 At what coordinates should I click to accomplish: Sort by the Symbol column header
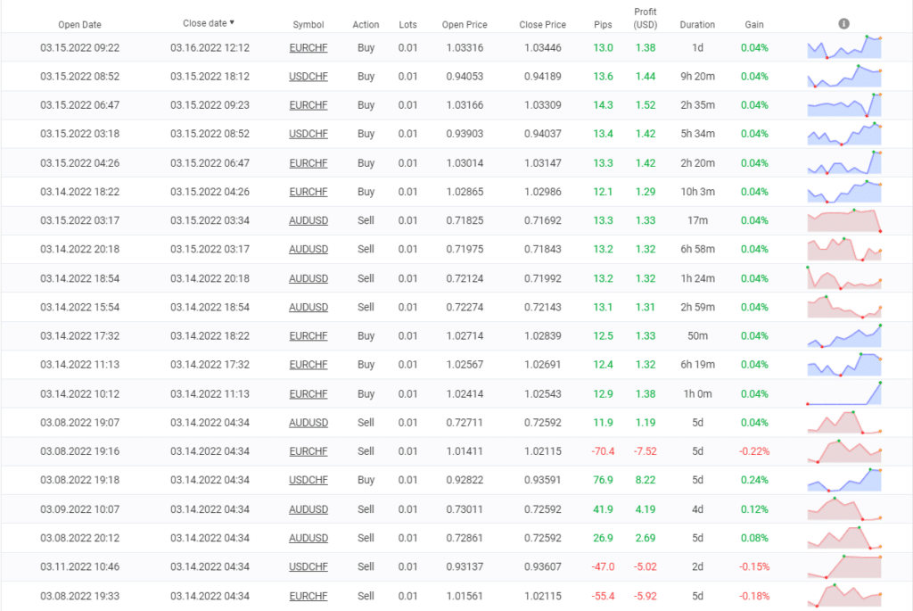pyautogui.click(x=308, y=25)
